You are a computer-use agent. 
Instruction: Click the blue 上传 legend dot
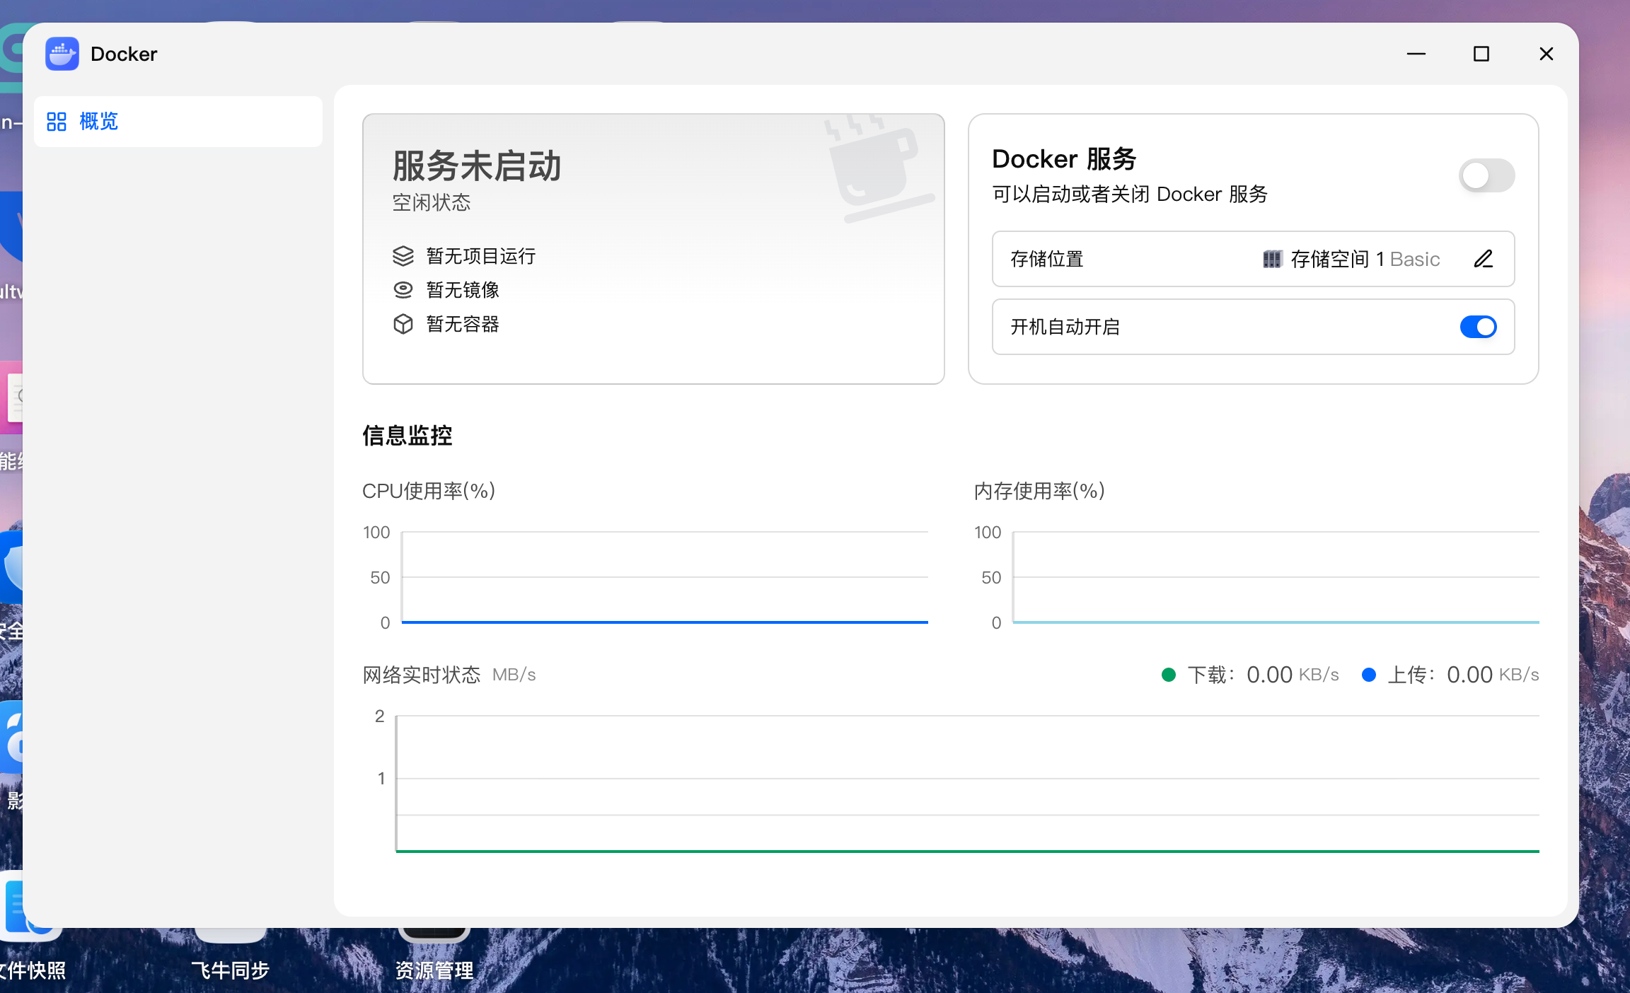pos(1369,675)
